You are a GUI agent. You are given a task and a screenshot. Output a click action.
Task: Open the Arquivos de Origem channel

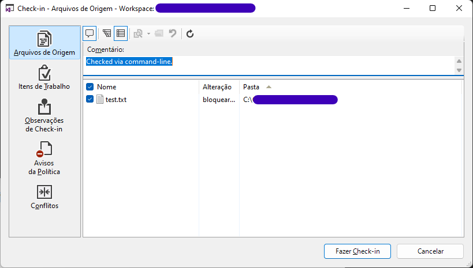click(x=44, y=43)
